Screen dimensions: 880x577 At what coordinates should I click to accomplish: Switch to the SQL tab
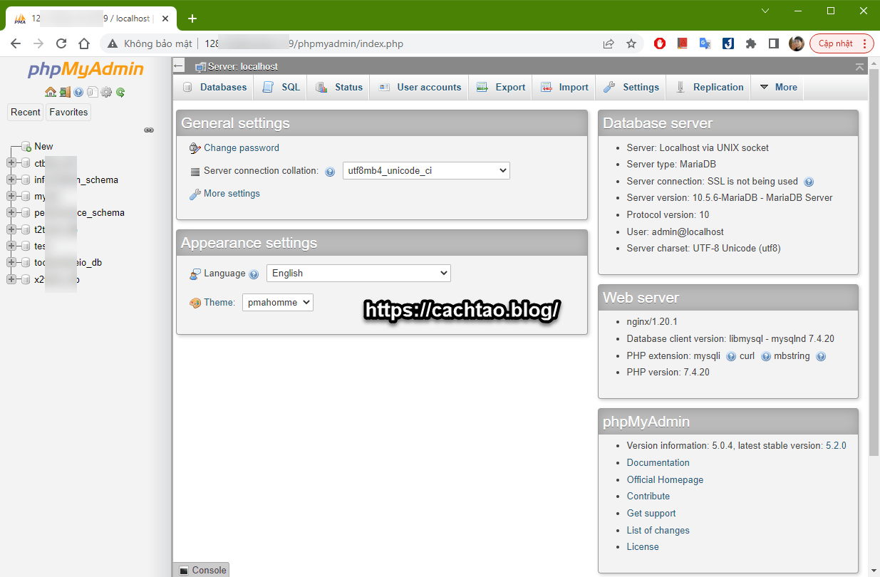[281, 87]
